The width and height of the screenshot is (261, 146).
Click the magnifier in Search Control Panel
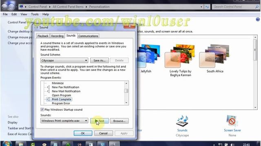[257, 7]
